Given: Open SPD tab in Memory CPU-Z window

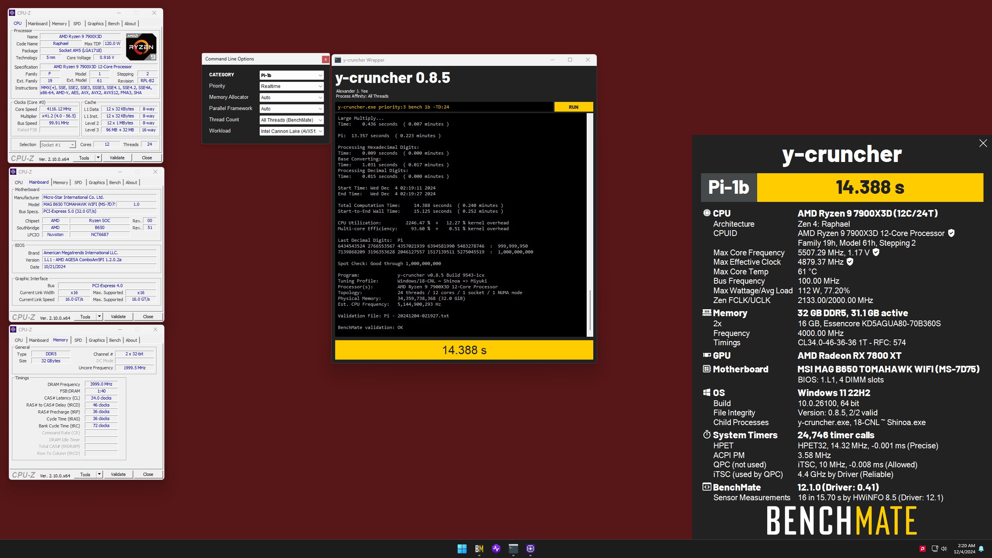Looking at the screenshot, I should [x=78, y=340].
